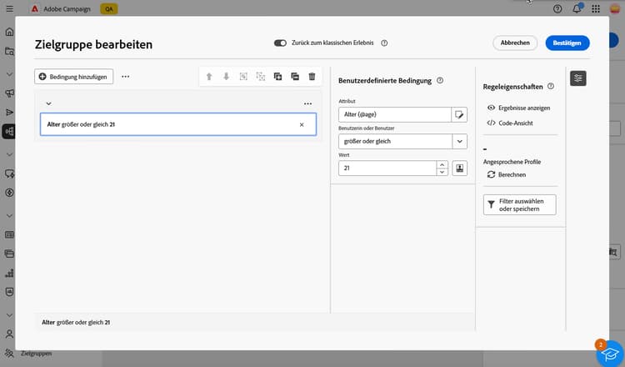Toggle the rule properties panel icon

tap(578, 78)
